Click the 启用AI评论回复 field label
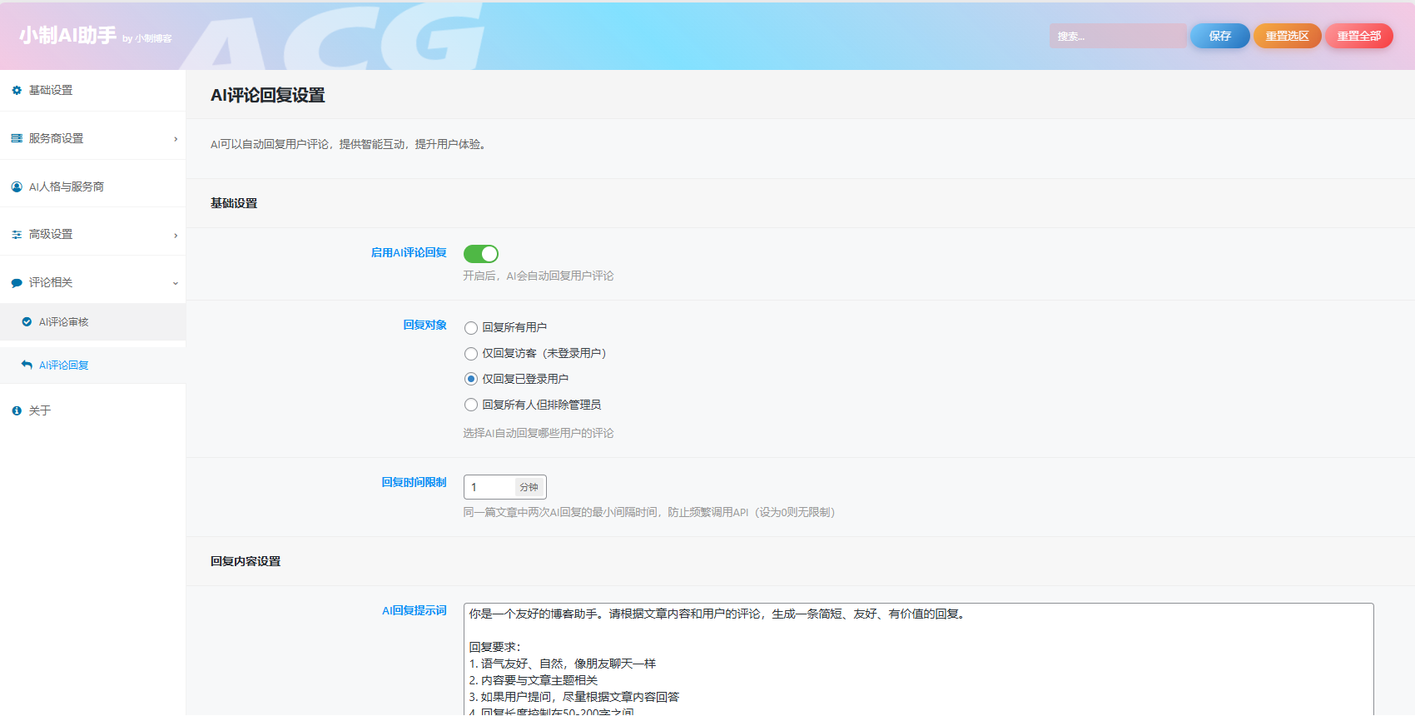 (x=409, y=253)
